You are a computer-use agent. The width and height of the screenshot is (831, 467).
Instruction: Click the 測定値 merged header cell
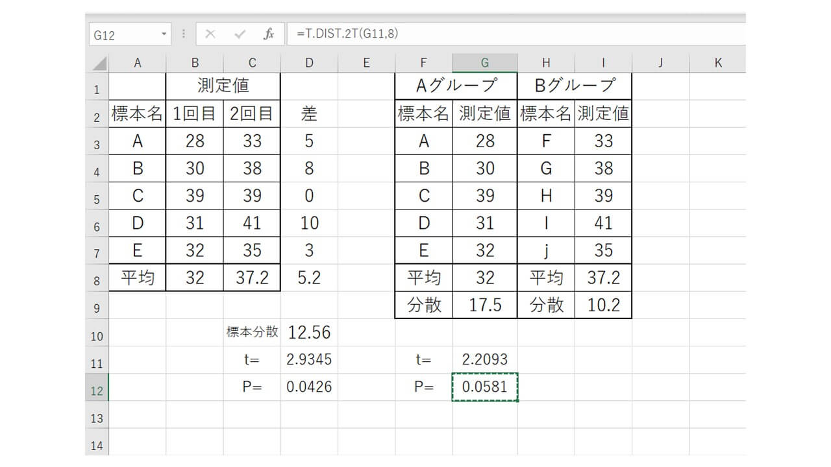point(223,86)
